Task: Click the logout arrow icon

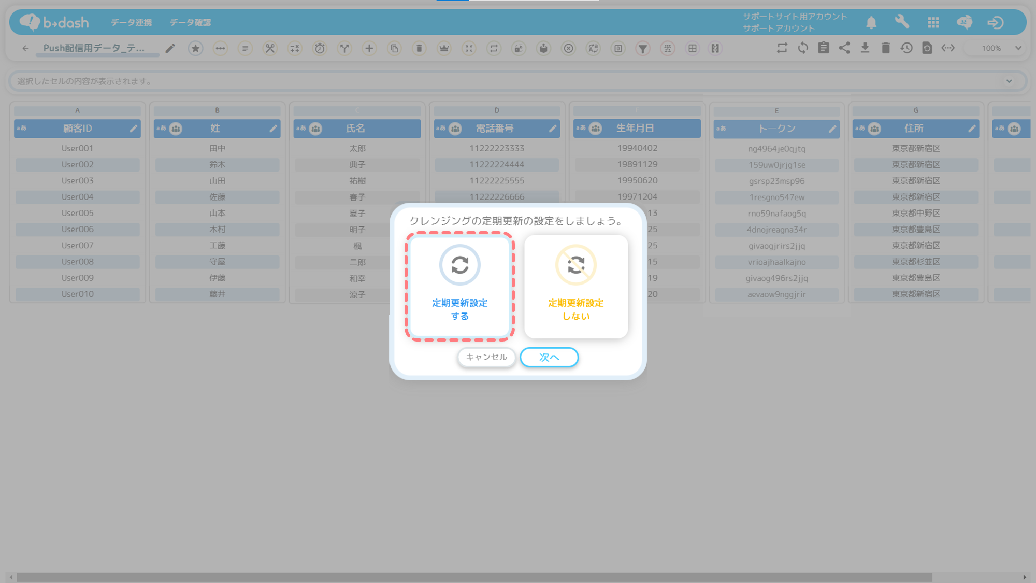Action: [x=995, y=22]
